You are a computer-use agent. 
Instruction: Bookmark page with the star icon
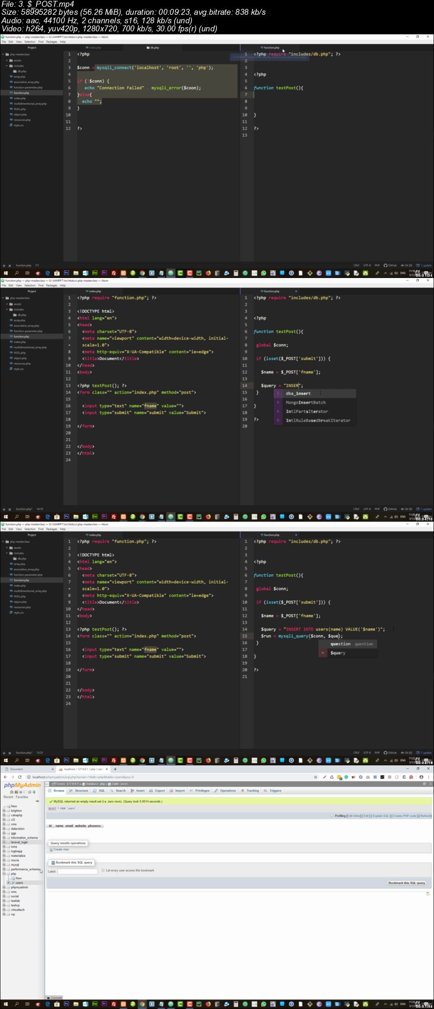(x=315, y=777)
